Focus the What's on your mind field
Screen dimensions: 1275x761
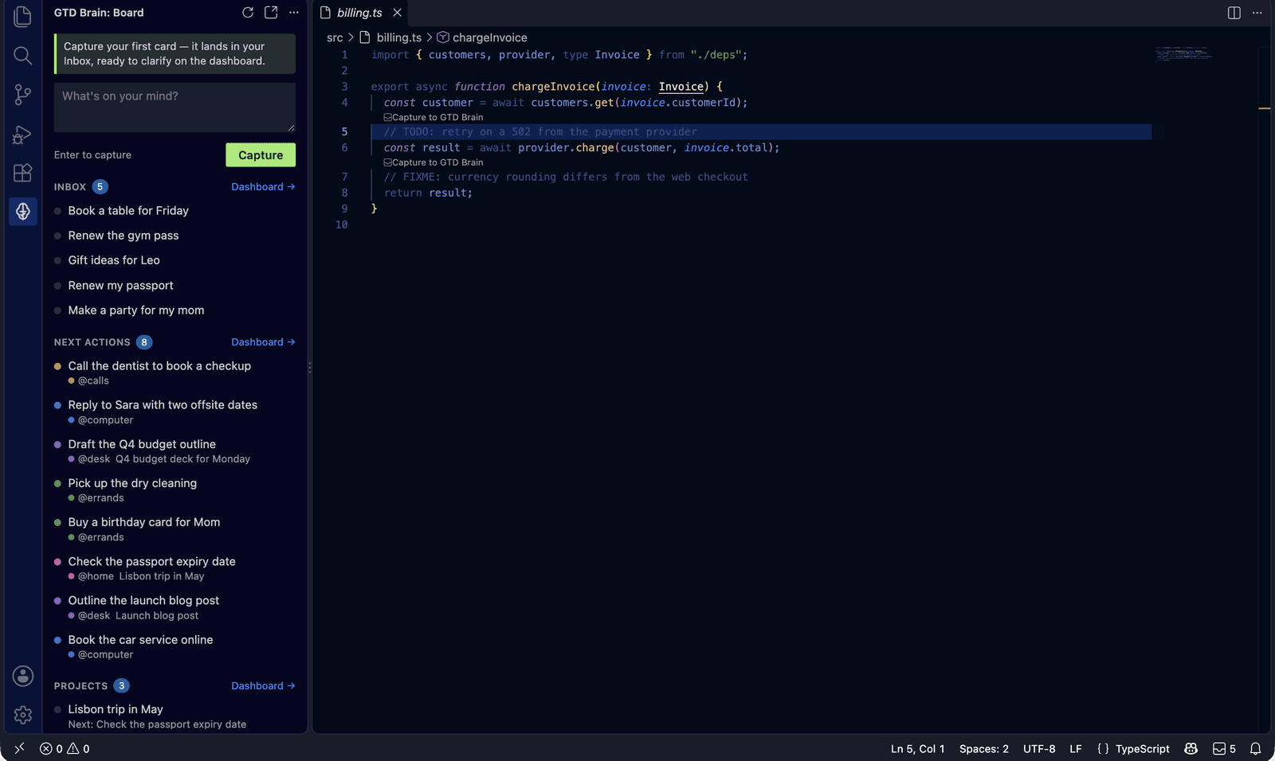click(175, 107)
